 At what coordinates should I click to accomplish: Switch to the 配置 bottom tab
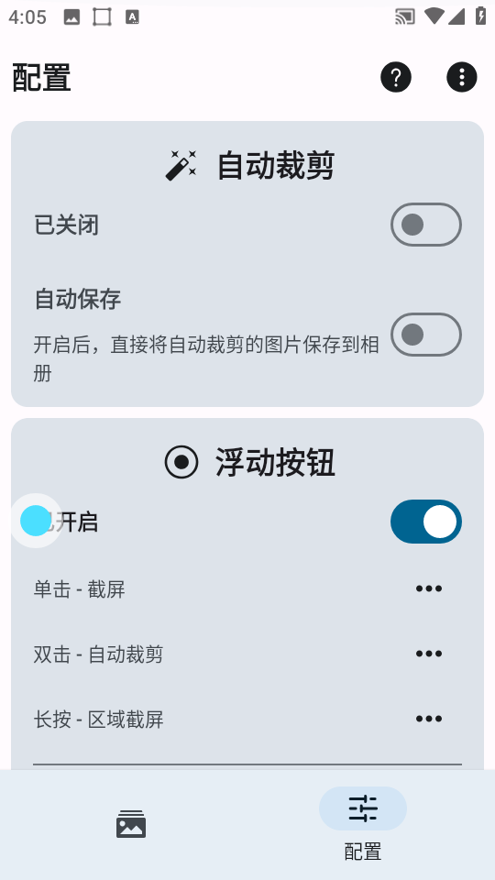363,824
